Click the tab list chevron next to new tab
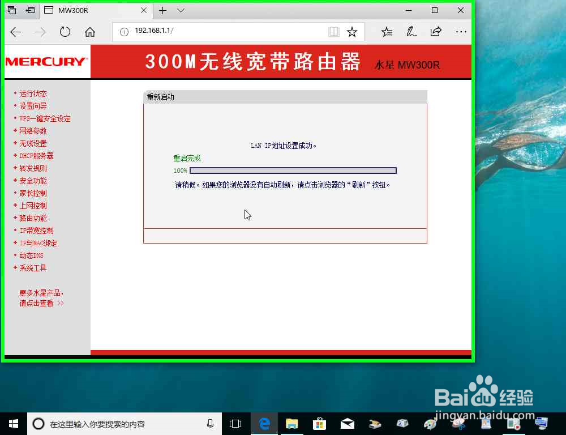 (x=179, y=10)
